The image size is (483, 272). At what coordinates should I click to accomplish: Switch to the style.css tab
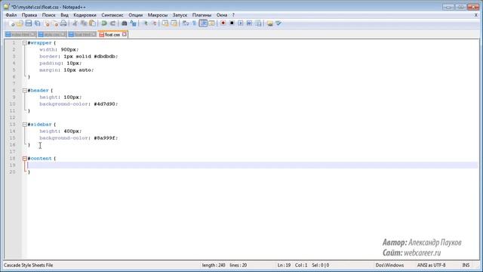pos(51,35)
